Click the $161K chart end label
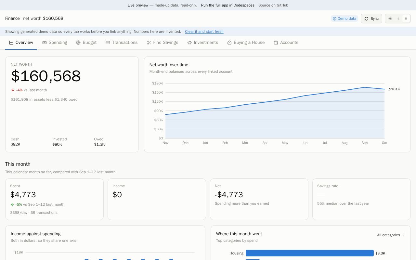The height and width of the screenshot is (260, 416). (x=395, y=89)
